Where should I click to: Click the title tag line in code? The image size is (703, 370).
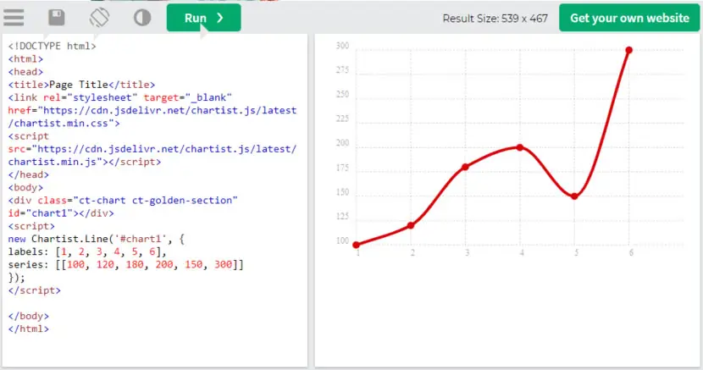[81, 85]
